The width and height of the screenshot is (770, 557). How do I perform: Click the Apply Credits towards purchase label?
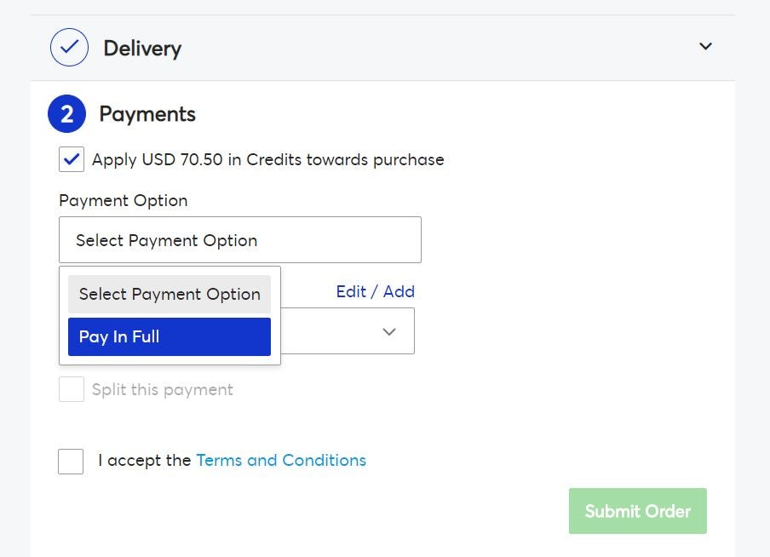pyautogui.click(x=268, y=159)
